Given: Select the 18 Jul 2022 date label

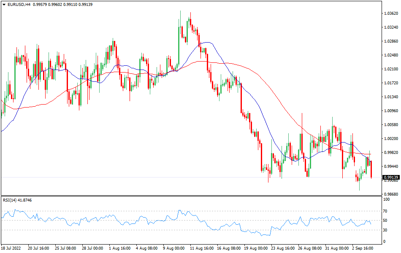Looking at the screenshot, I should click(x=11, y=248).
